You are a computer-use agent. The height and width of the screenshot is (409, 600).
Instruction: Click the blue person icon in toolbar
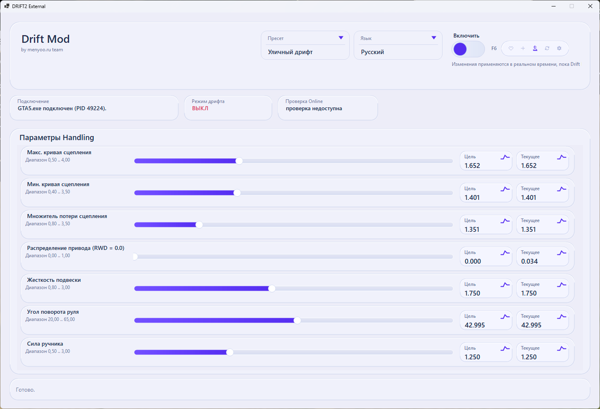(x=535, y=48)
